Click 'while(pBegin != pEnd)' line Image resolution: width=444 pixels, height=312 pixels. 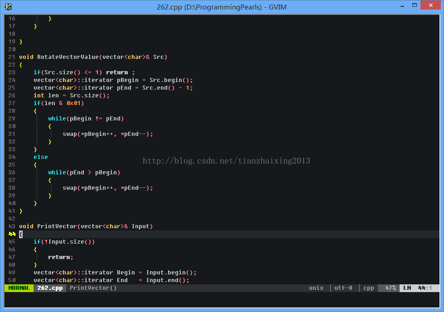86,119
